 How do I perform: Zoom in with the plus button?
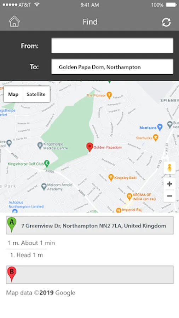[169, 184]
